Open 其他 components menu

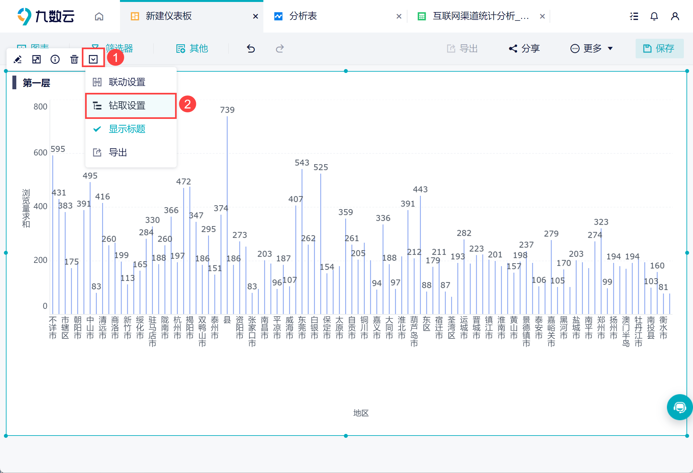pos(192,49)
